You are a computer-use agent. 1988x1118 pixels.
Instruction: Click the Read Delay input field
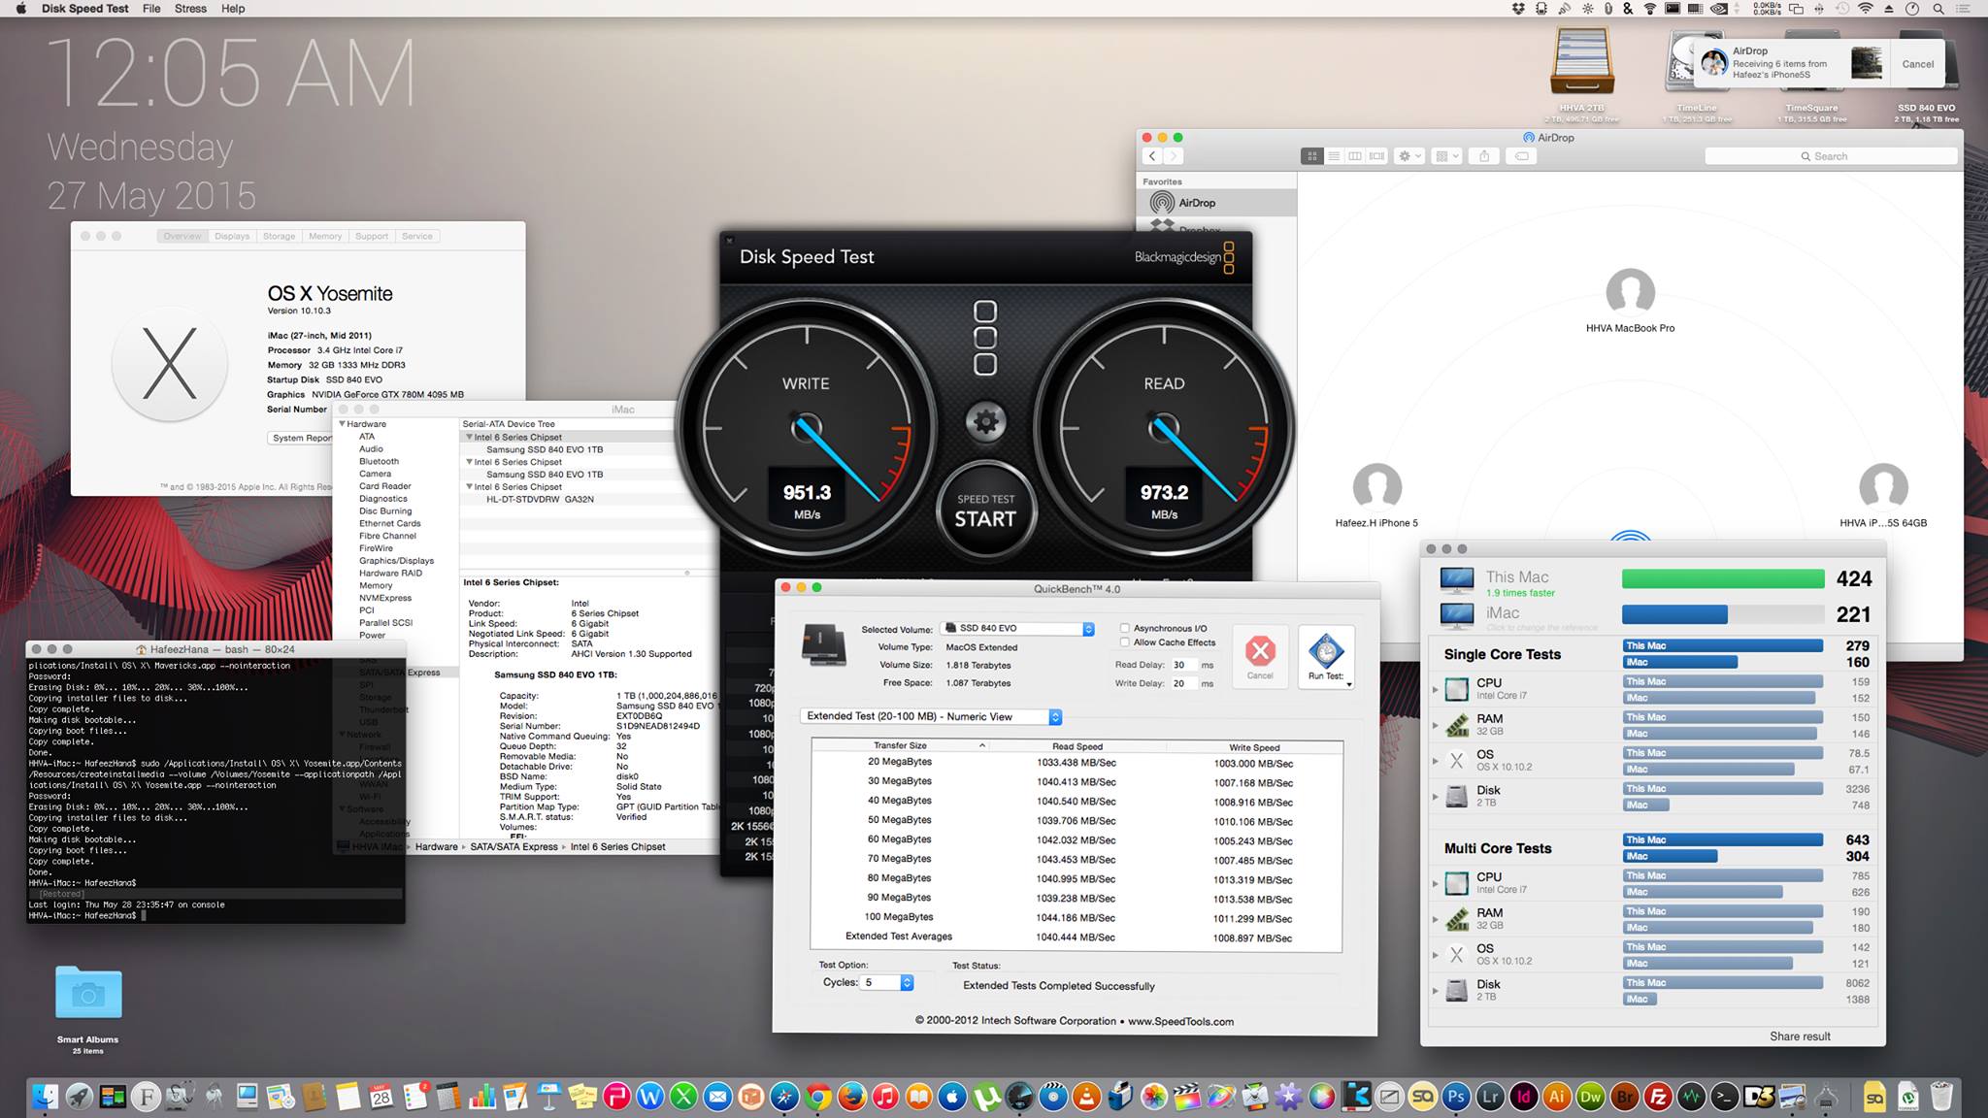[x=1183, y=665]
